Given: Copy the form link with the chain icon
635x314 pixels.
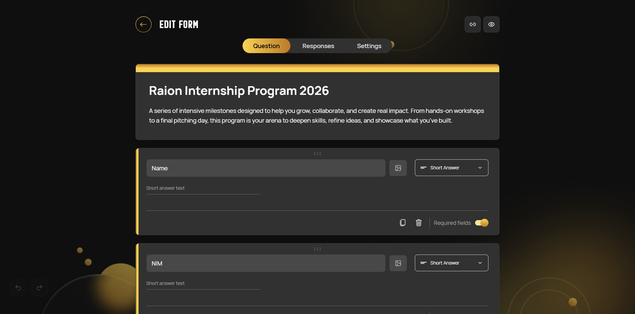Looking at the screenshot, I should [x=472, y=24].
